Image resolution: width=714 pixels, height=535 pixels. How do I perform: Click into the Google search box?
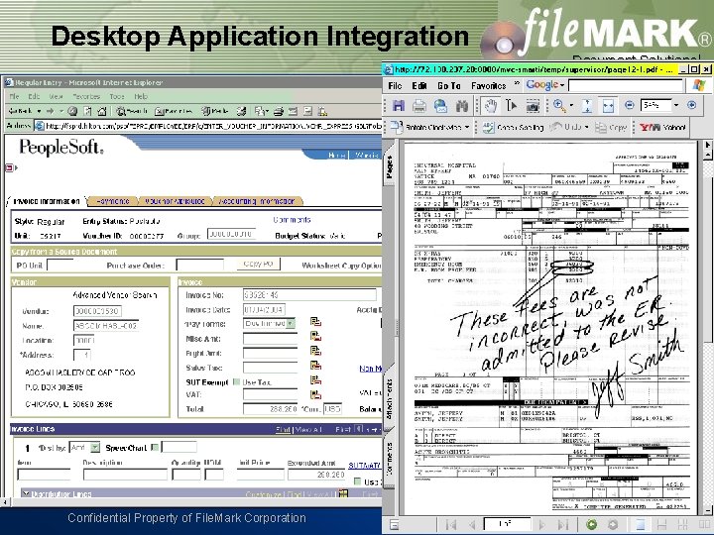626,85
